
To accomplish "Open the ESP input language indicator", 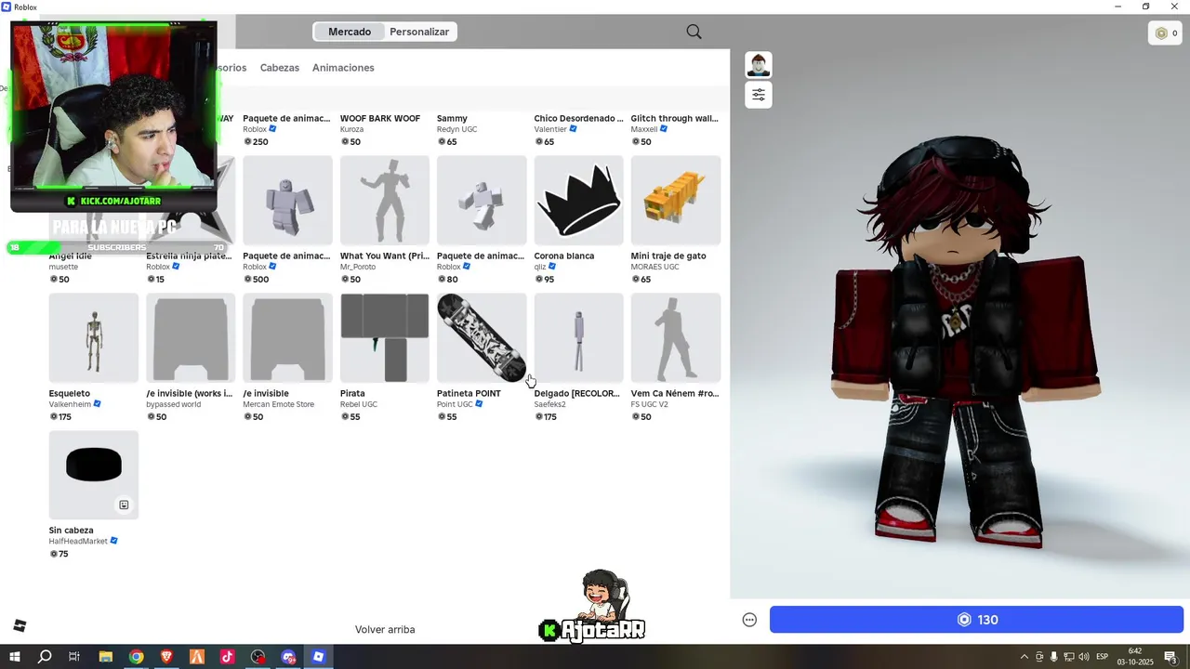I will (1103, 657).
